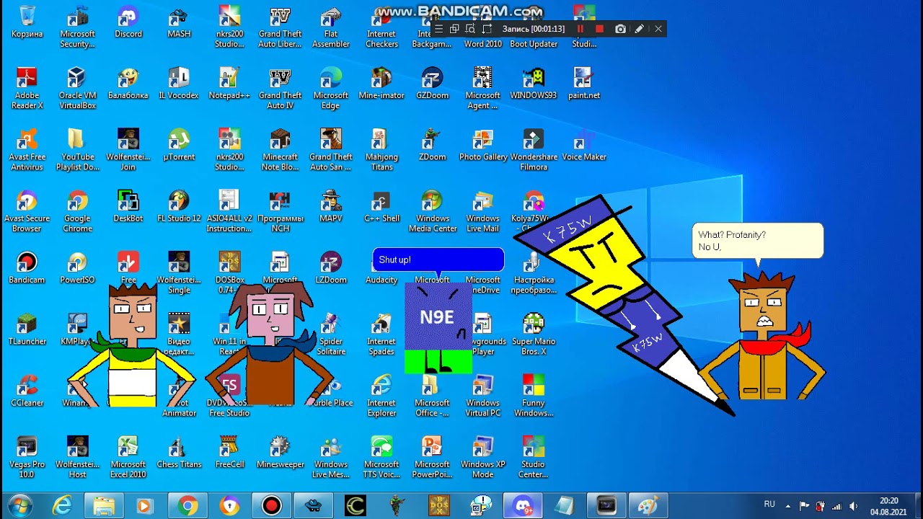Open Minecraft Note Block shortcut
Screen dimensions: 923x519
(x=281, y=150)
